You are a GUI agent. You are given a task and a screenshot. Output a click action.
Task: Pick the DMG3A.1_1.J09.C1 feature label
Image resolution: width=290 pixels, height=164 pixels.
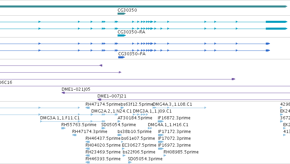click(x=152, y=111)
